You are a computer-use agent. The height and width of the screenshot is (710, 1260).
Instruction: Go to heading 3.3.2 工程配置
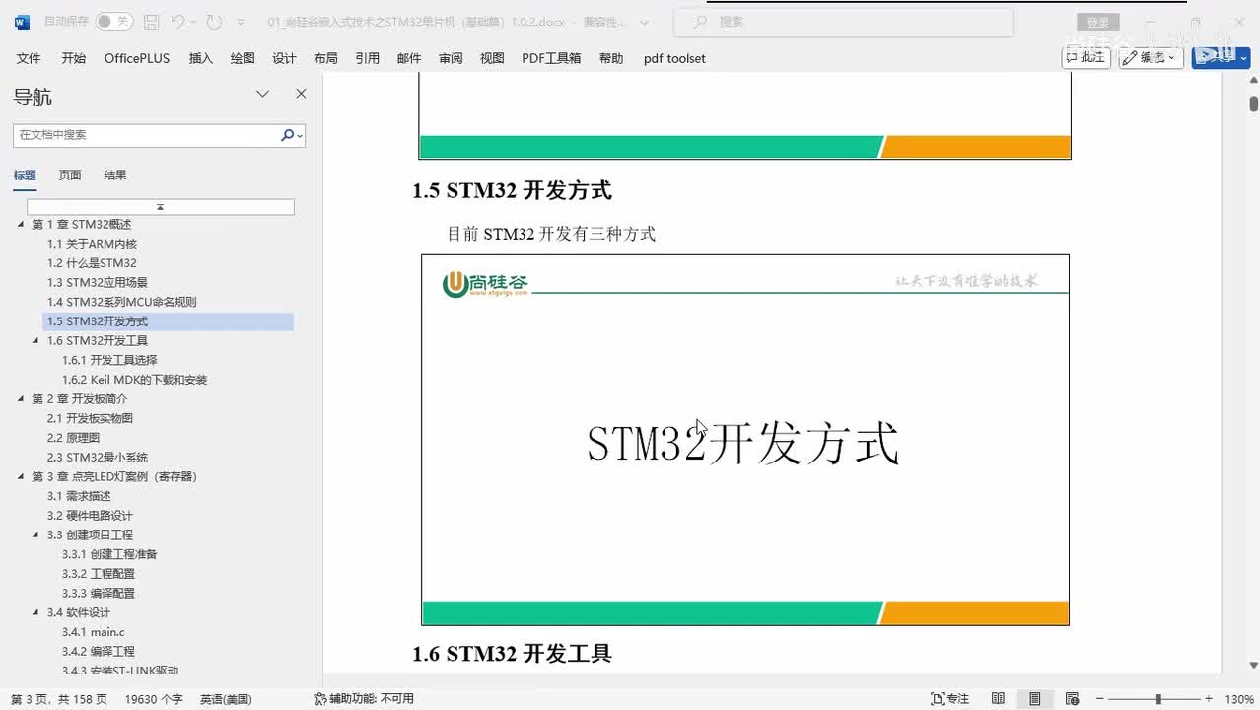click(99, 574)
